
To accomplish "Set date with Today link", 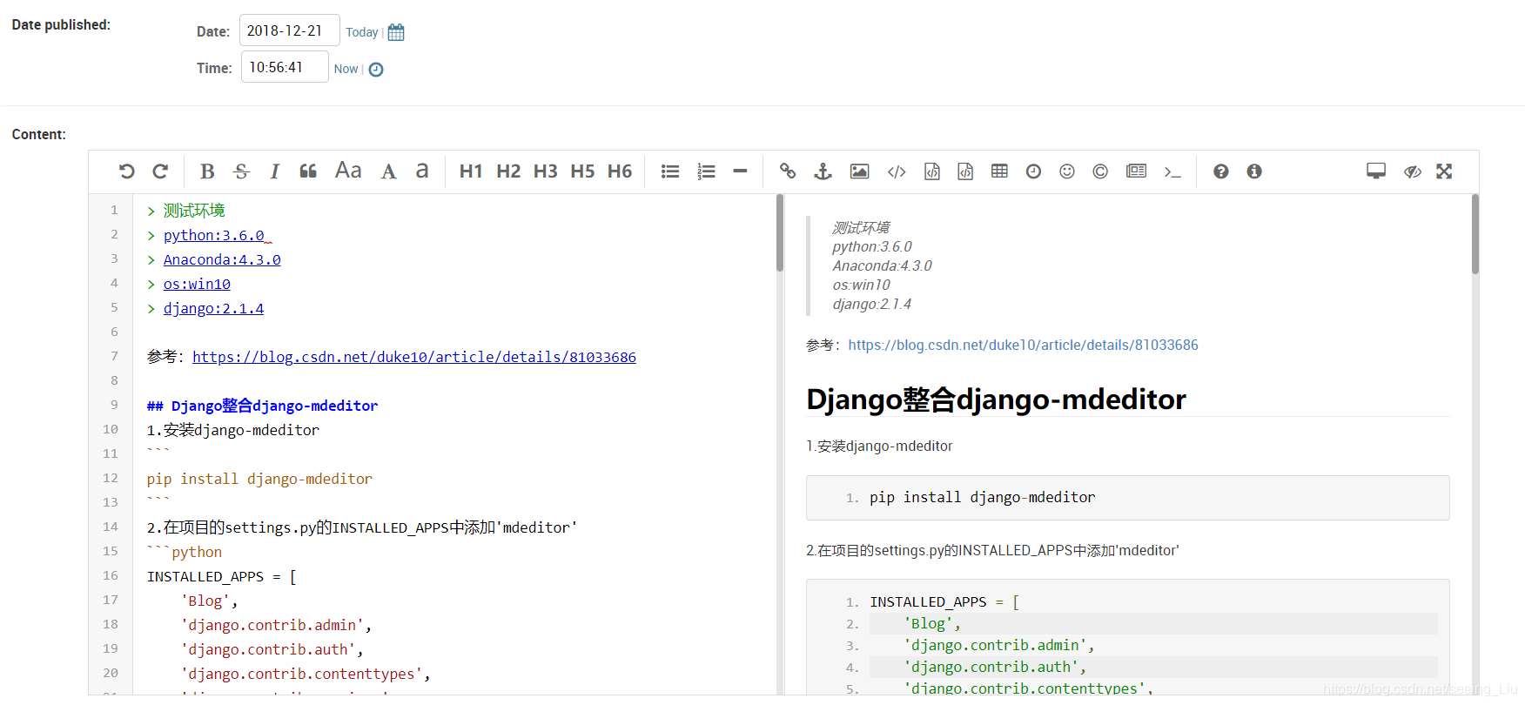I will 362,32.
